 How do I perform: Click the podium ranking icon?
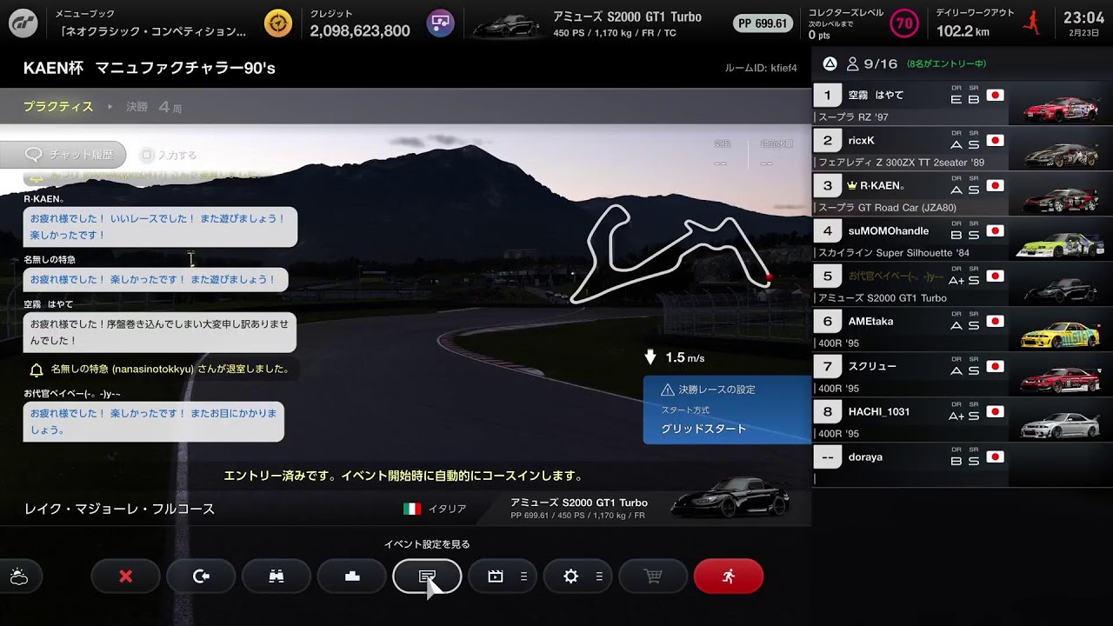pyautogui.click(x=352, y=576)
